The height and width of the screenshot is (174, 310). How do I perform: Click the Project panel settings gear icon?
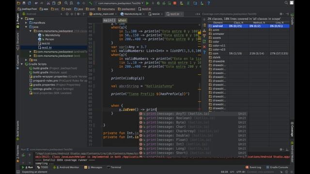coord(78,14)
